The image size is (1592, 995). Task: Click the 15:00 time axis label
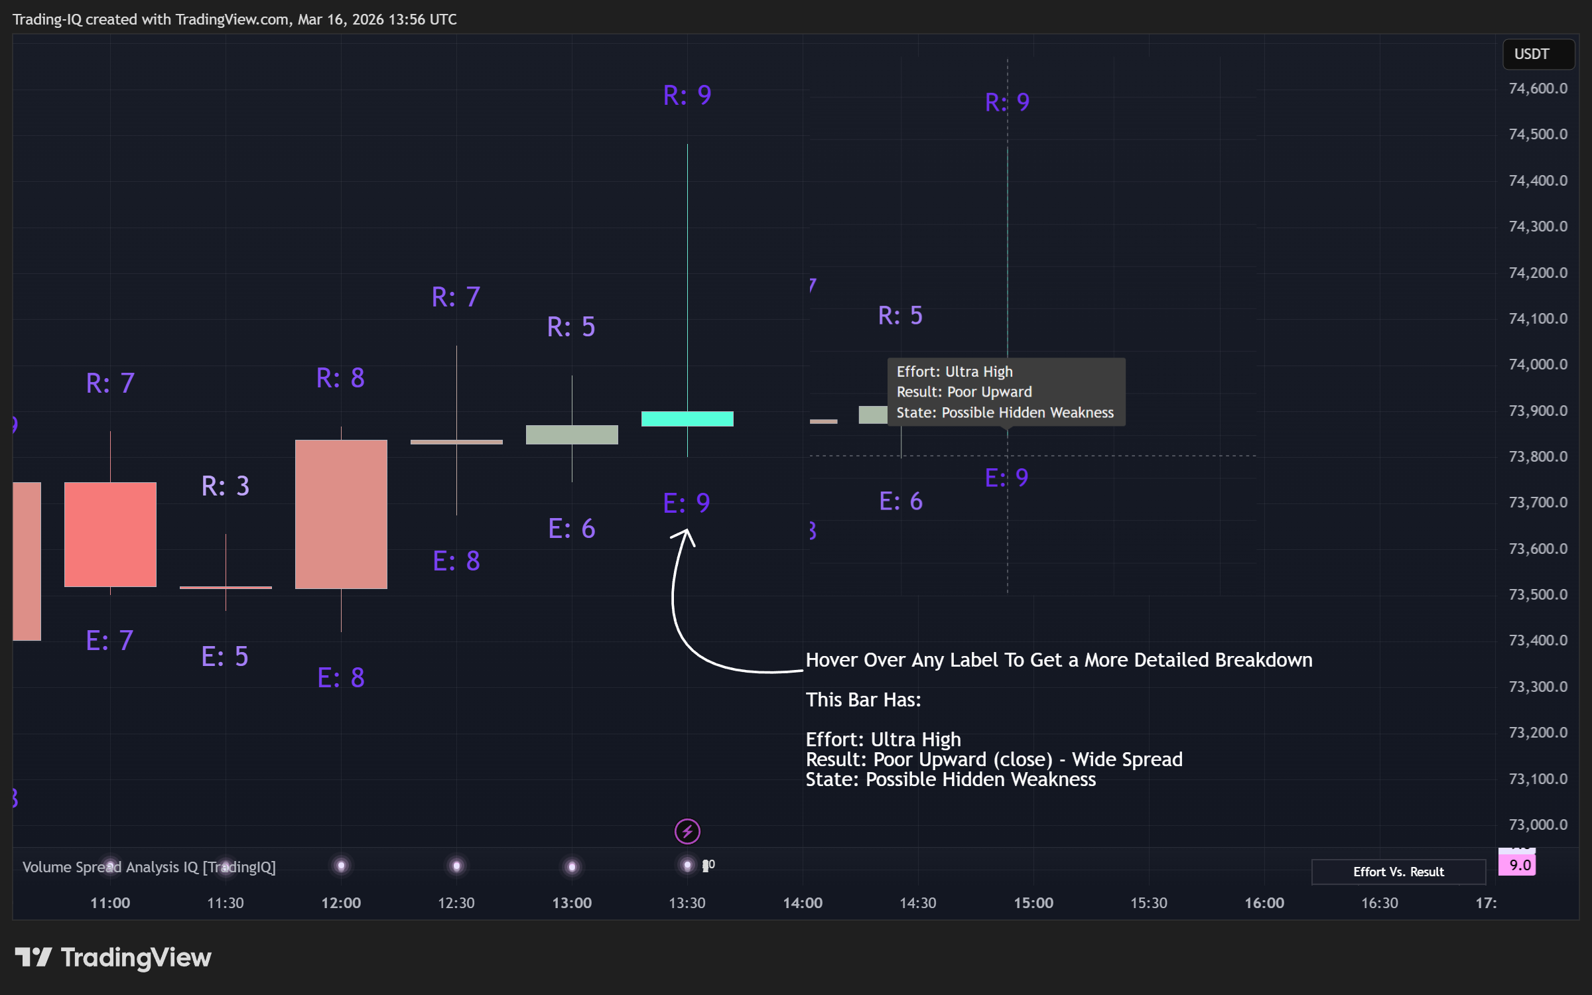(1033, 903)
